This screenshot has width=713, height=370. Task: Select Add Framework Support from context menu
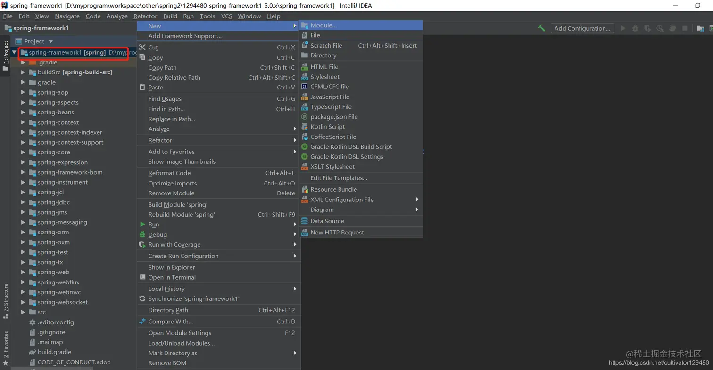coord(185,36)
